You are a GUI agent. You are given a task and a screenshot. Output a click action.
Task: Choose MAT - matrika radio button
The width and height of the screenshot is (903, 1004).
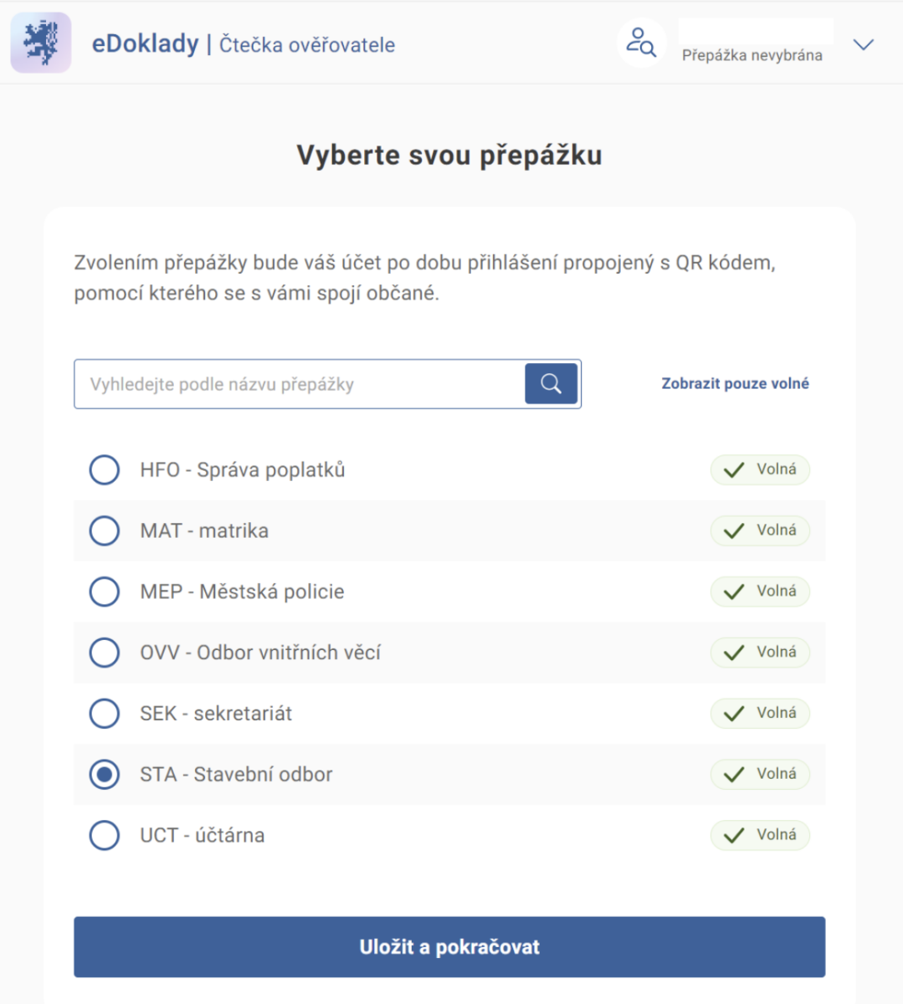tap(105, 530)
